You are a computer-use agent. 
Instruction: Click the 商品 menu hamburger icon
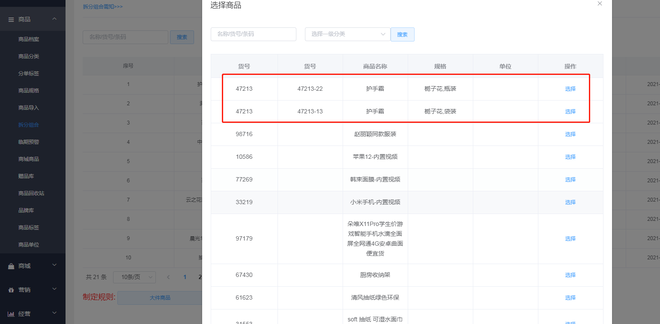[11, 19]
